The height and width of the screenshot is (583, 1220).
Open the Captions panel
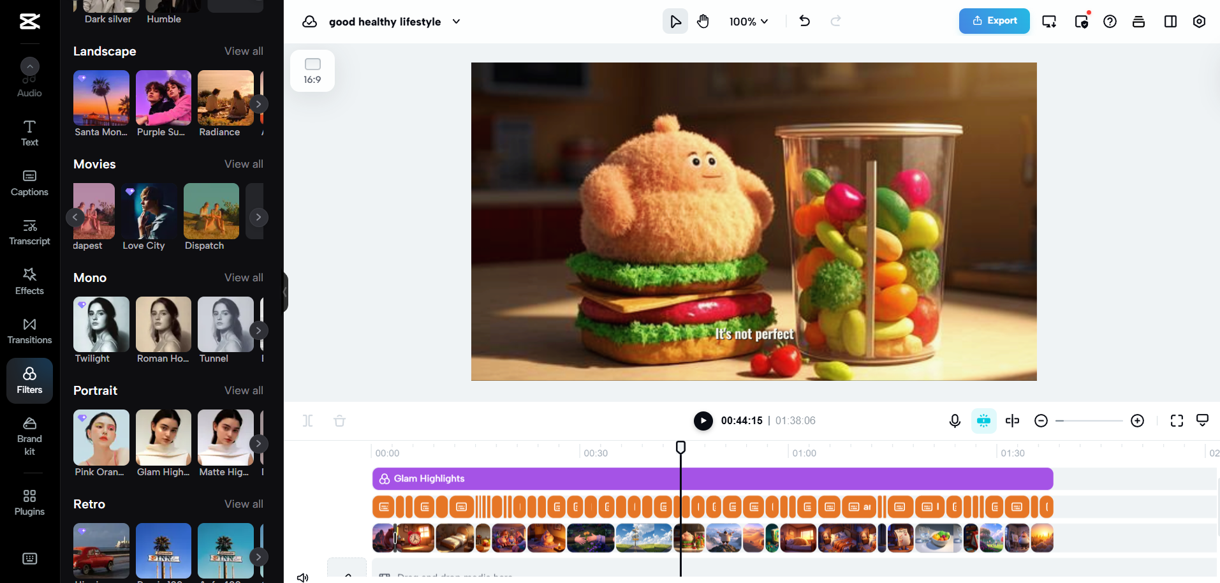(29, 183)
